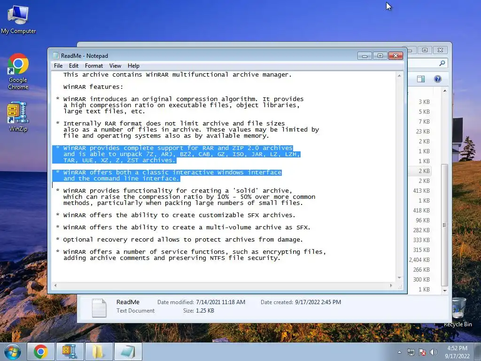
Task: Toggle the Explorer preview pane icon
Action: pos(421,79)
